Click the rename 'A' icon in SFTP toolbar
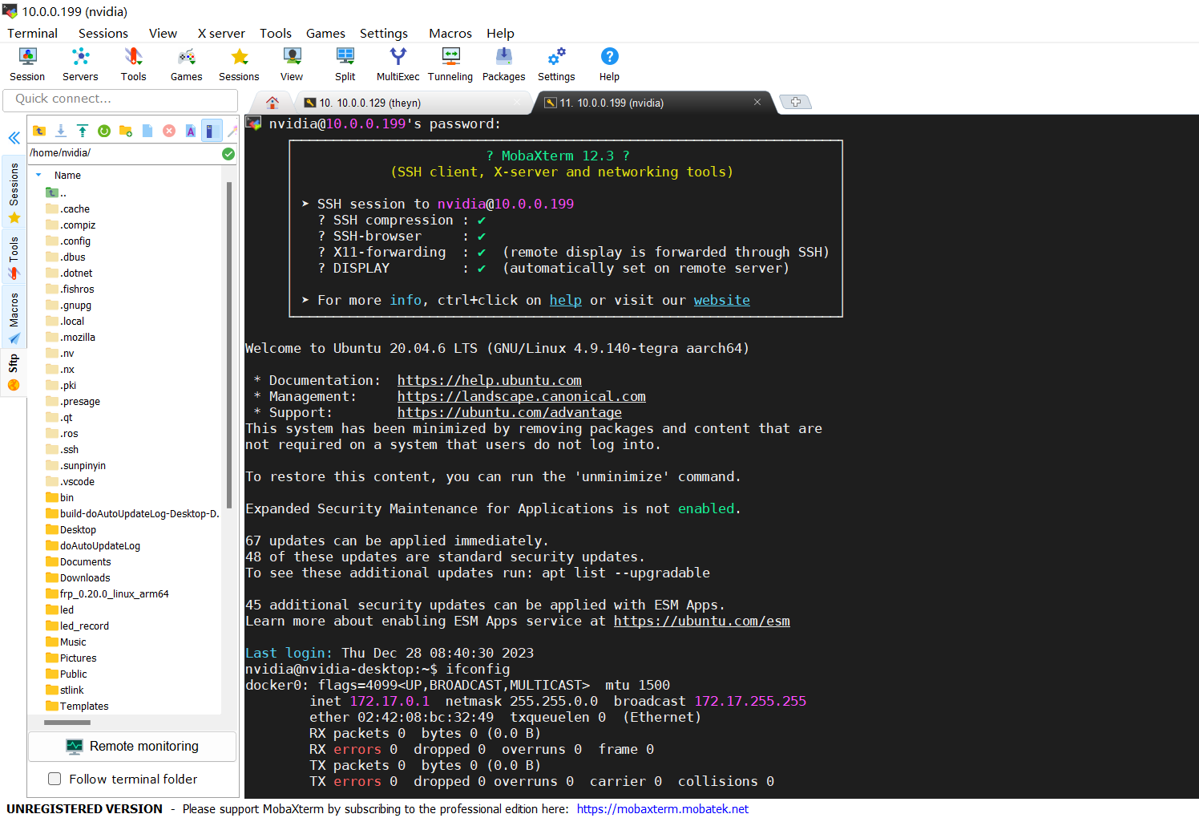 (x=191, y=131)
